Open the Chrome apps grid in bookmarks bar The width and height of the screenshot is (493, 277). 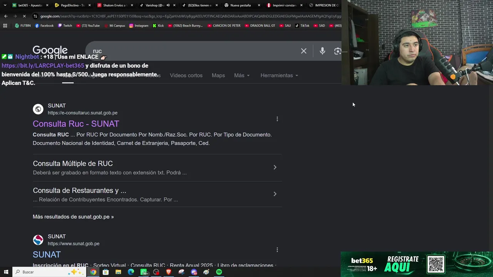(x=5, y=26)
